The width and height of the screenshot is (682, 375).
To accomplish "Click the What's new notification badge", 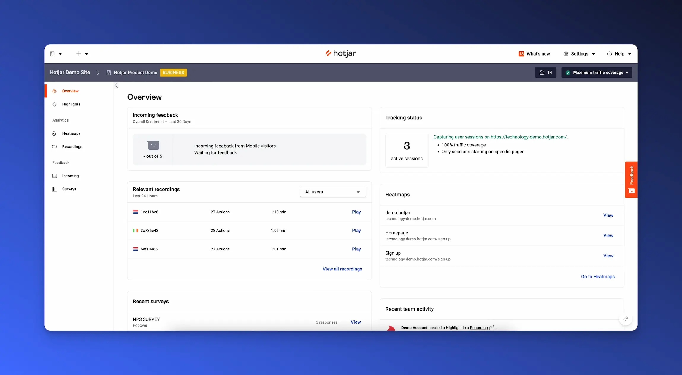I will 521,54.
